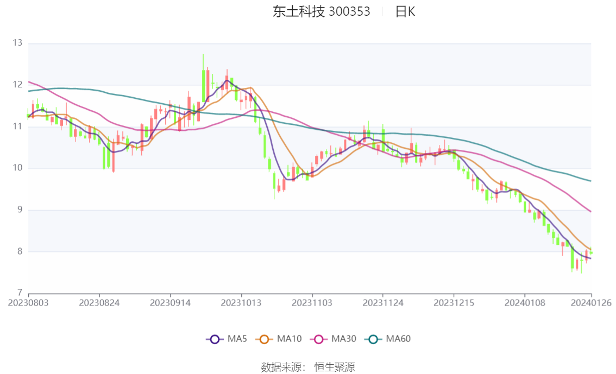Click the data source text 恒生聚源

click(x=335, y=367)
